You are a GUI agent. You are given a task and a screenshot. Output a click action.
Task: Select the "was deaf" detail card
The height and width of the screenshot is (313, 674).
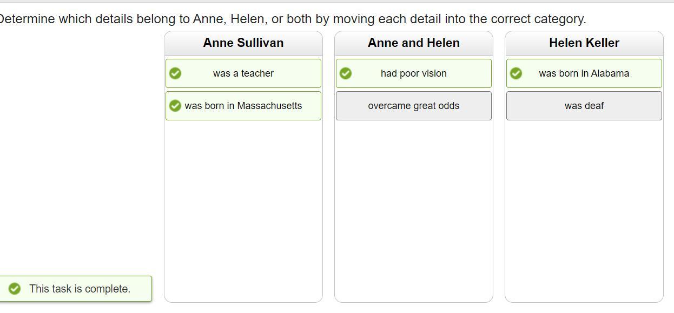click(584, 106)
